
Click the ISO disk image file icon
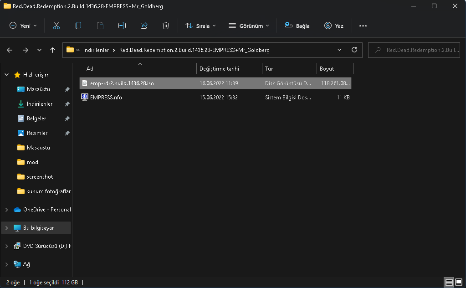(x=85, y=83)
